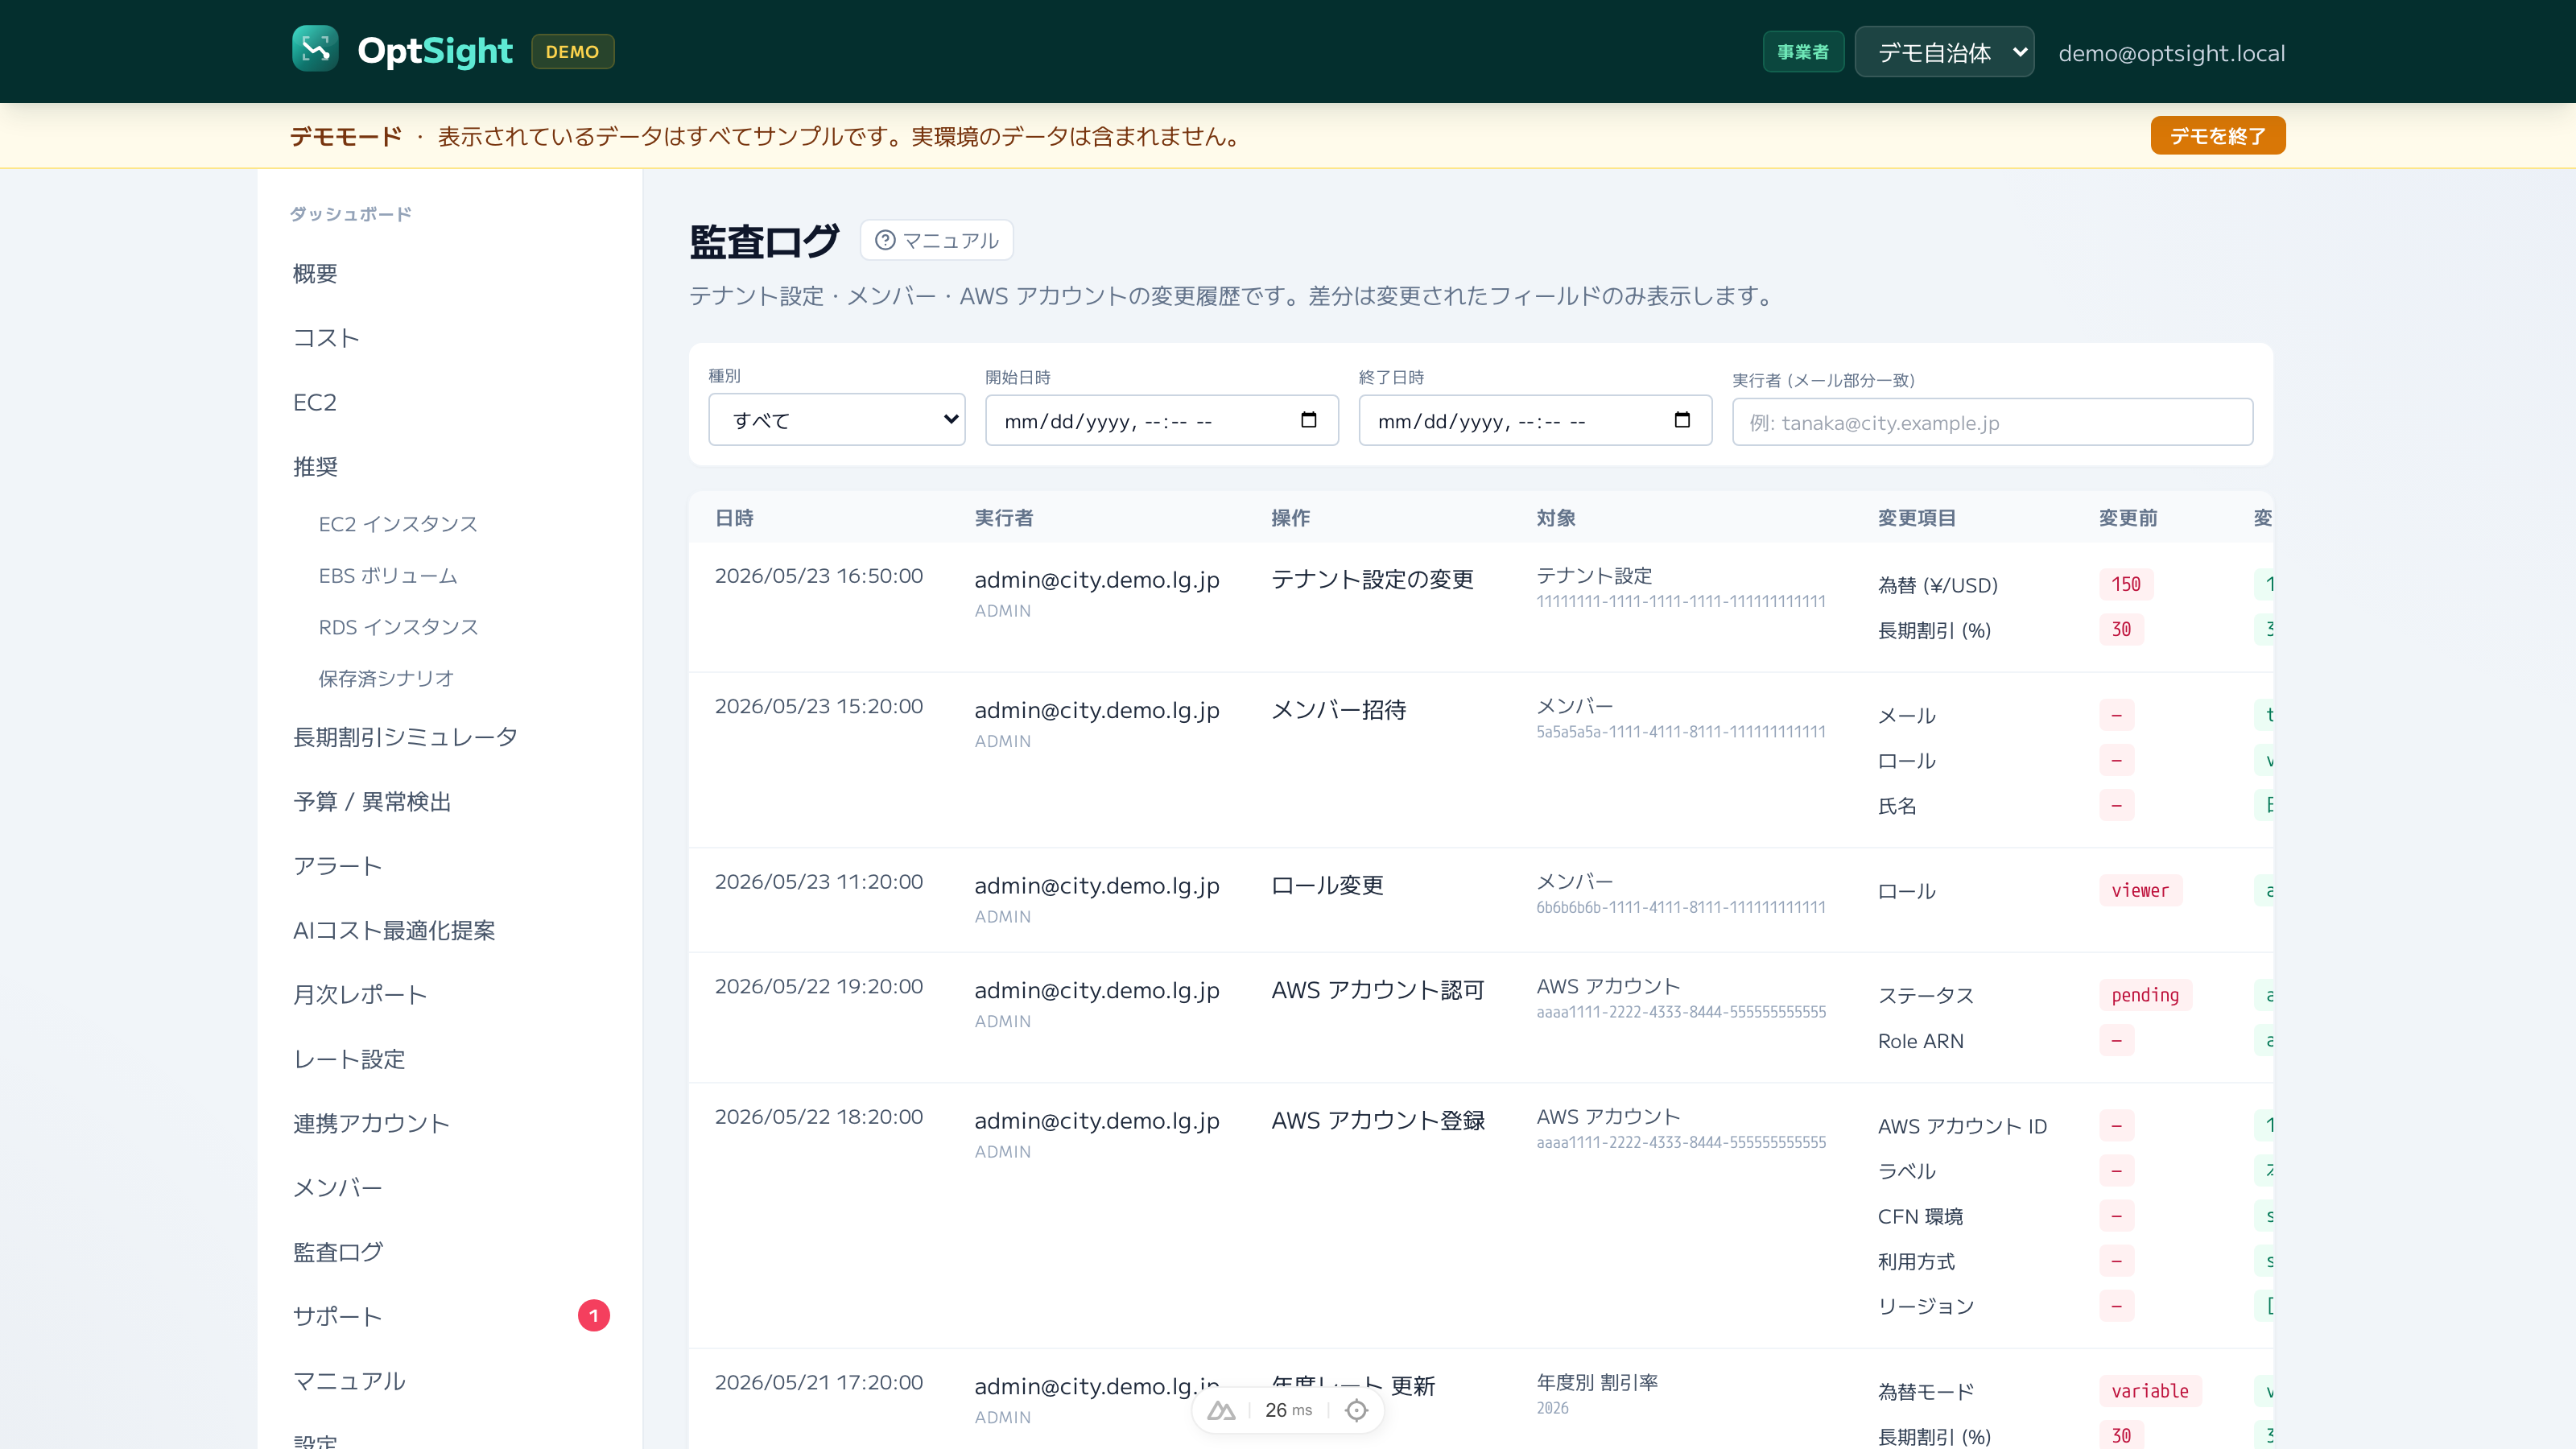Open EC2 インスタンス recommendations
2576x1449 pixels.
pyautogui.click(x=398, y=524)
